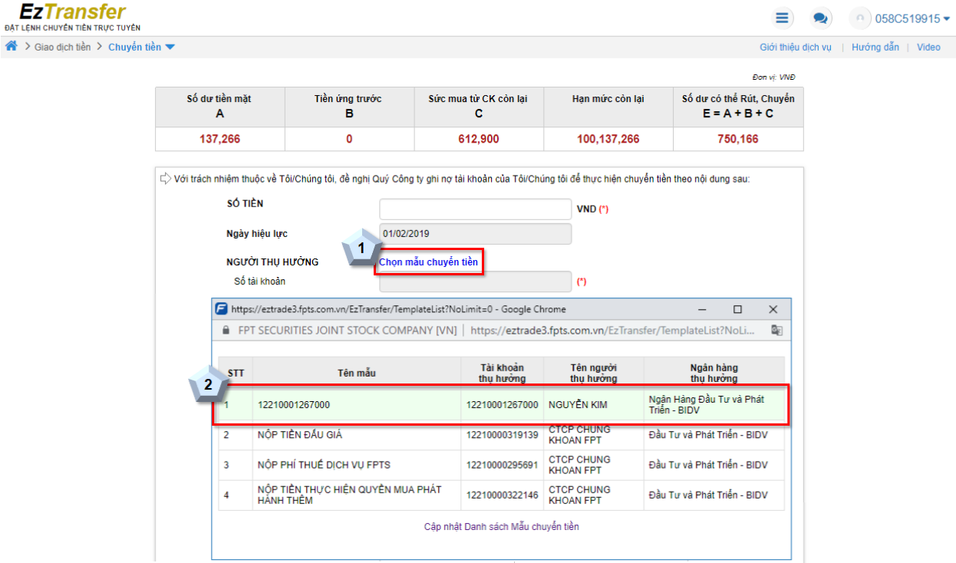Image resolution: width=956 pixels, height=563 pixels.
Task: Open Giao dịch tiền breadcrumb item
Action: pos(62,47)
